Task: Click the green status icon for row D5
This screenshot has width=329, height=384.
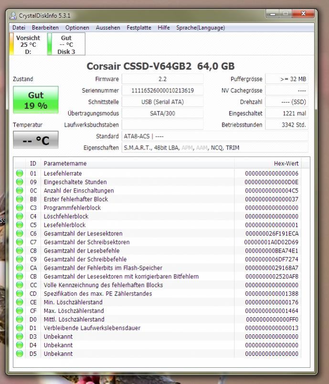Action: [x=20, y=353]
